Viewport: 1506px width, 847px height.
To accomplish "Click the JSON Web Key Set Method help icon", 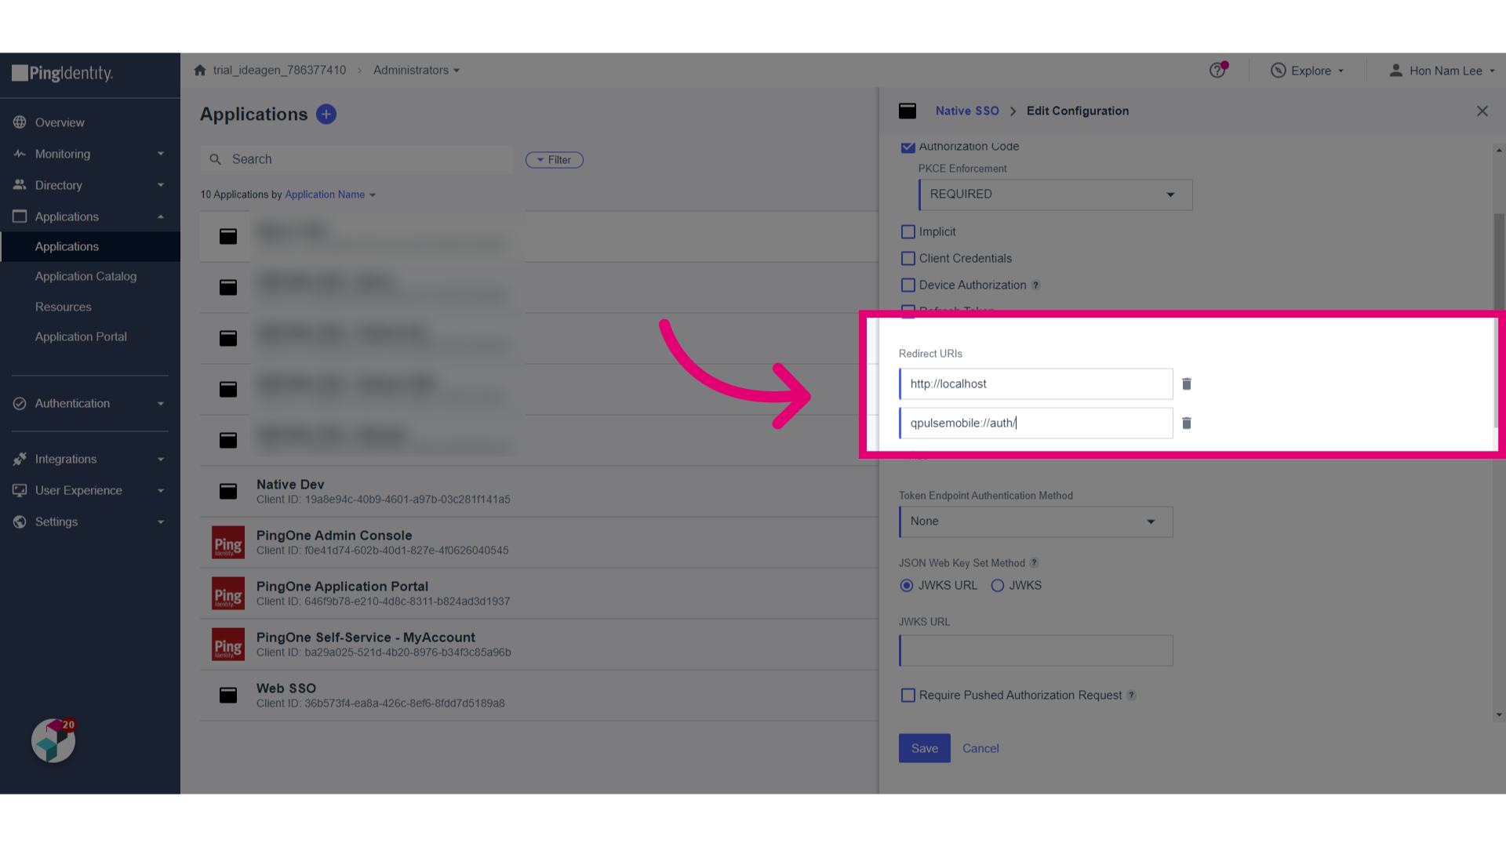I will pos(1035,563).
